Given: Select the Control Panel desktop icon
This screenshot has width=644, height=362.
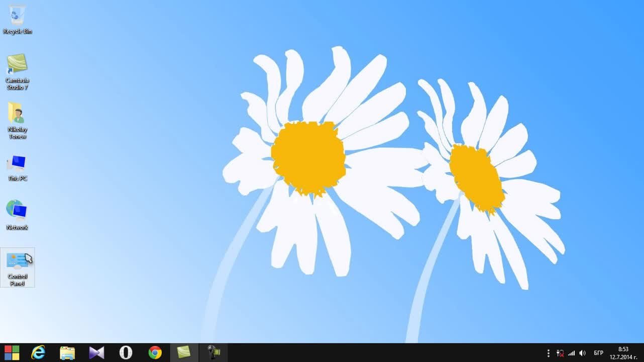Looking at the screenshot, I should 18,267.
